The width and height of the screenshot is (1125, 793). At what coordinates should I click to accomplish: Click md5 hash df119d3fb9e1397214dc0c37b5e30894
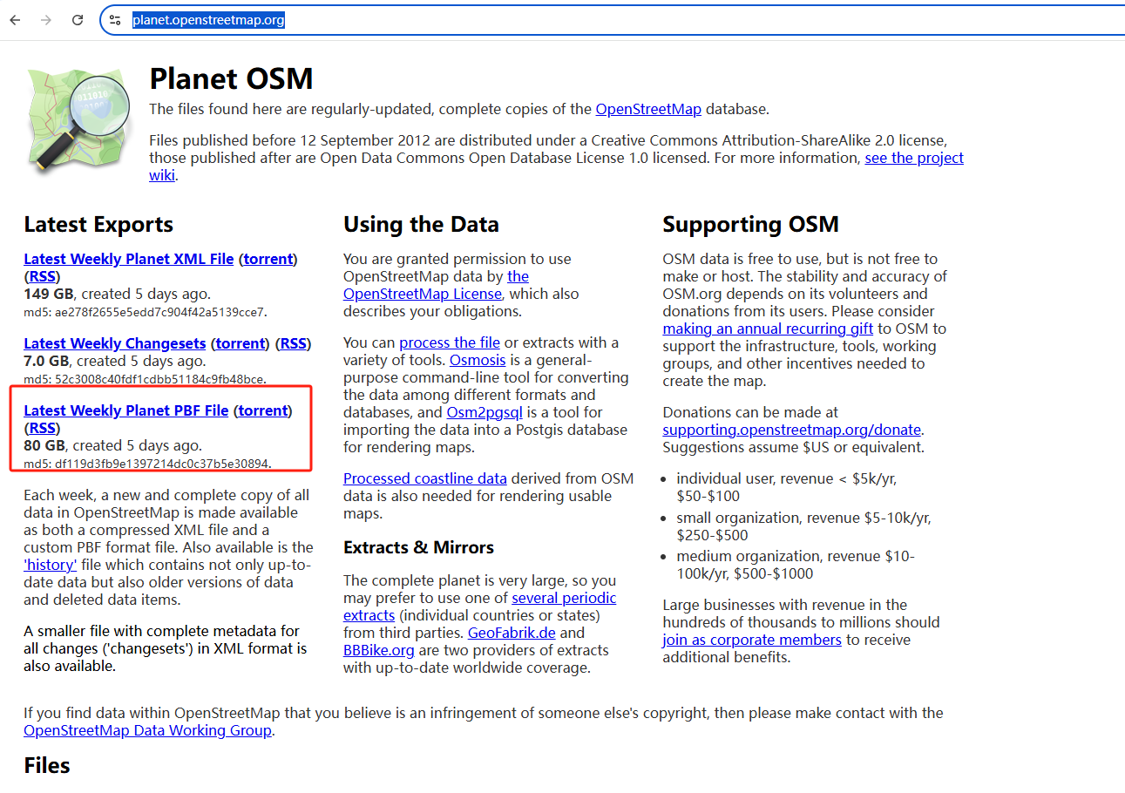click(162, 463)
